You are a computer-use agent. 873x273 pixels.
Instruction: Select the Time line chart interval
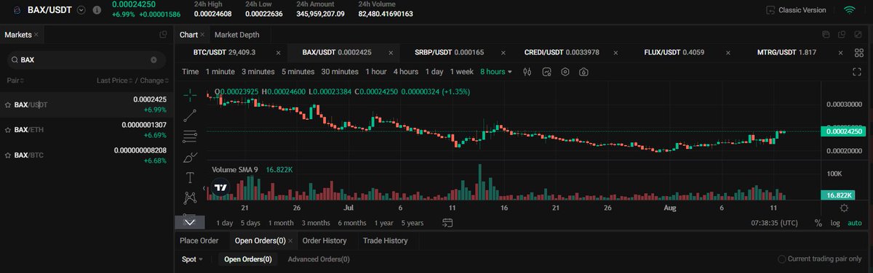(190, 72)
